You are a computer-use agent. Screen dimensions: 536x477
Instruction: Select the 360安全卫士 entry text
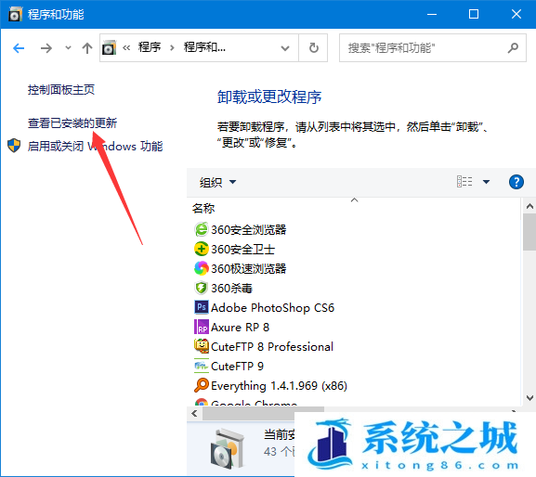click(243, 250)
